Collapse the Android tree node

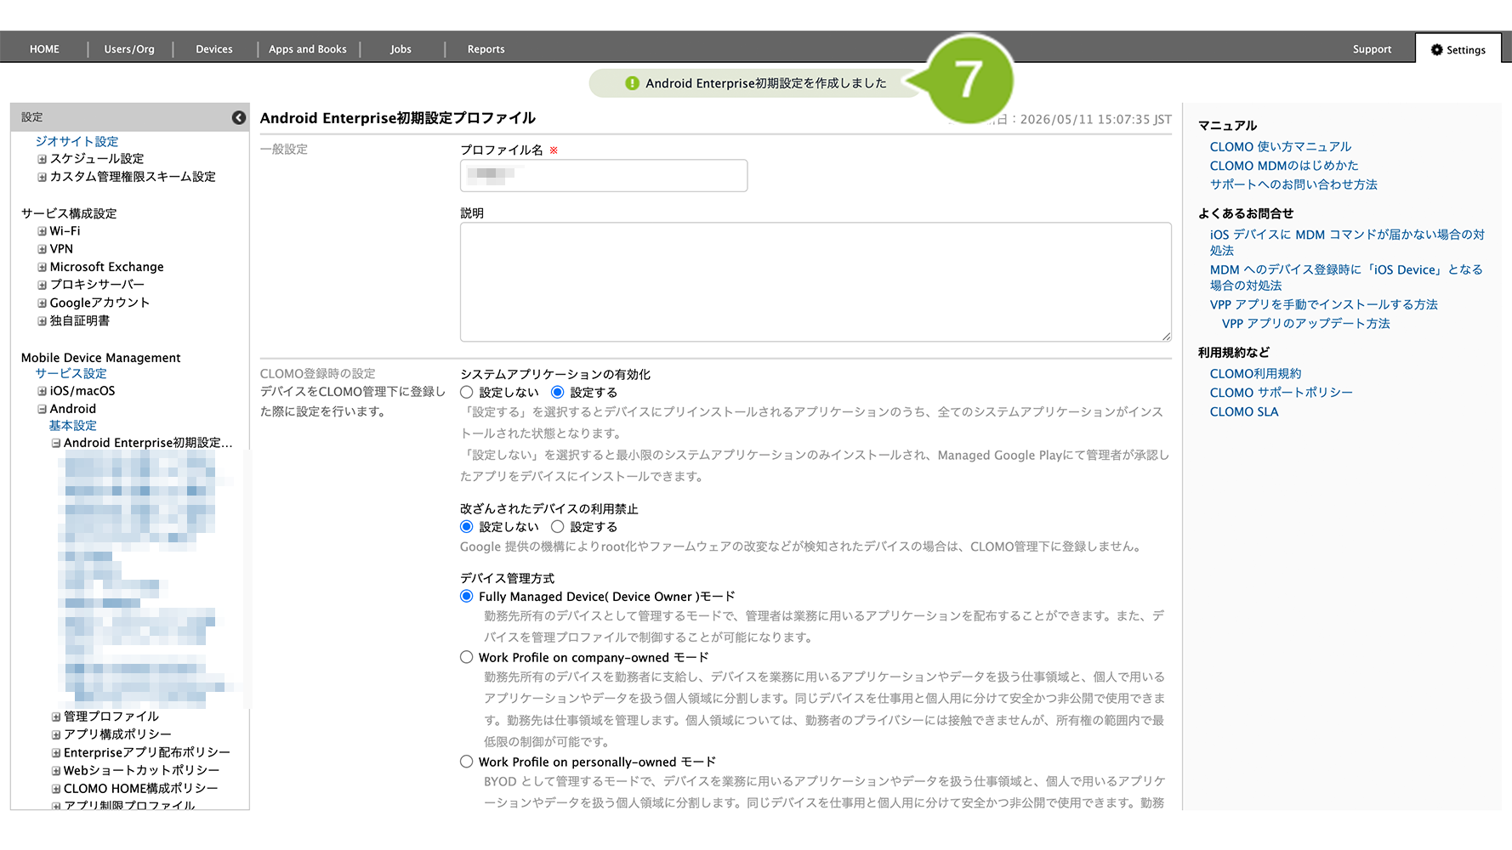click(42, 409)
